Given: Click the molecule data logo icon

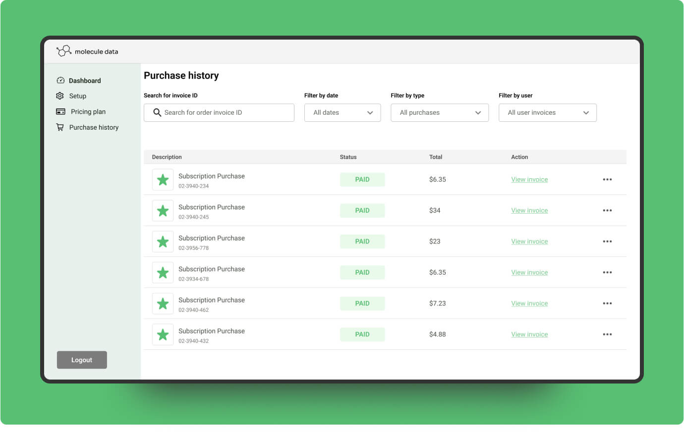Looking at the screenshot, I should coord(64,51).
